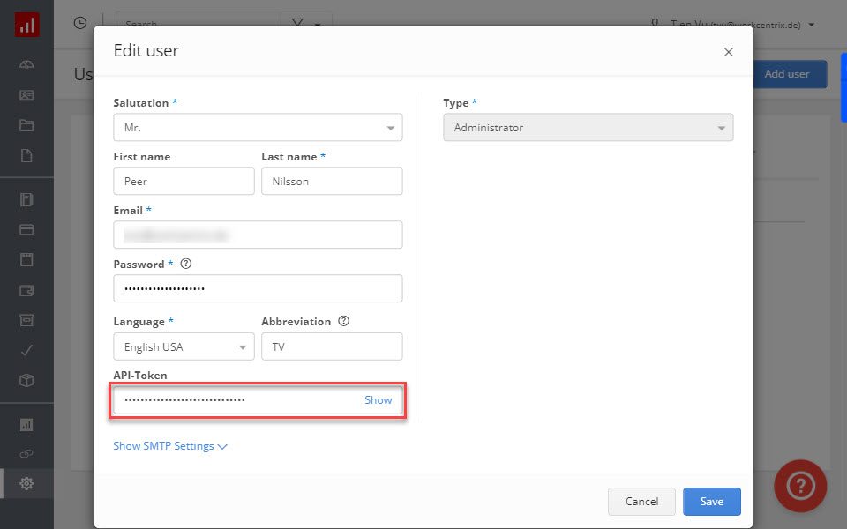The width and height of the screenshot is (847, 529).
Task: Show the hidden API-Token
Action: 379,400
